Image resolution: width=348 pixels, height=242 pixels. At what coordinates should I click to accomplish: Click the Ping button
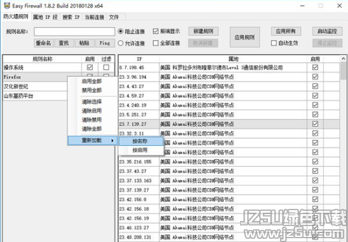pyautogui.click(x=105, y=43)
